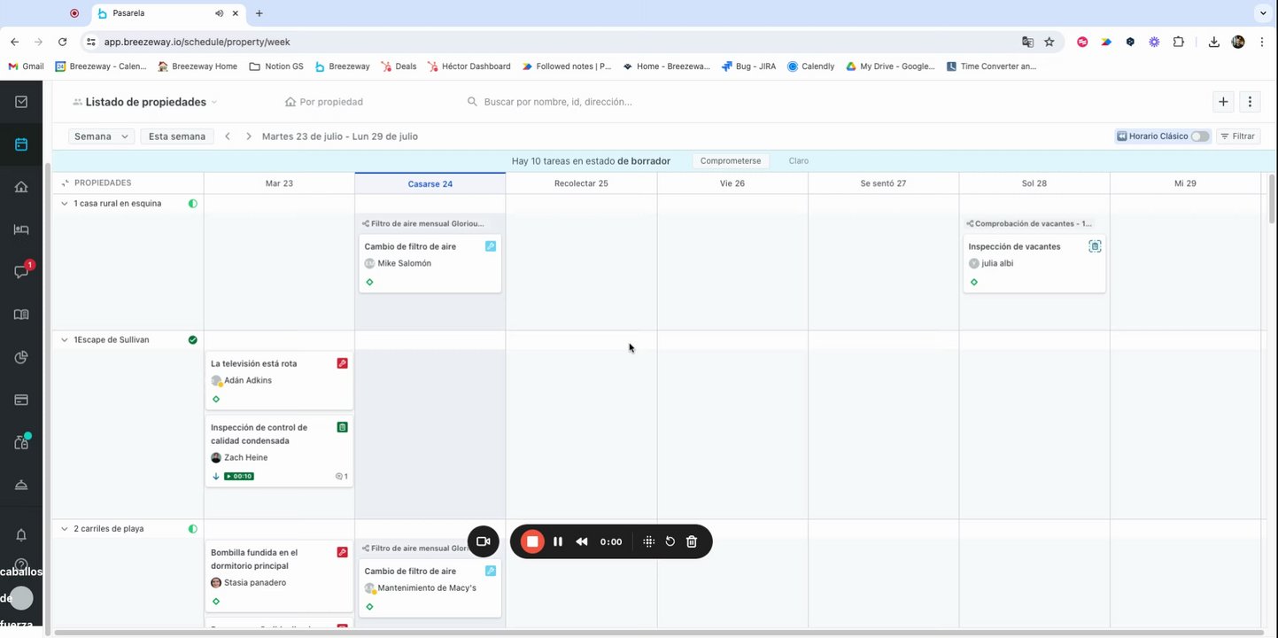The height and width of the screenshot is (638, 1278).
Task: Click the browser address bar URL
Action: [x=197, y=42]
